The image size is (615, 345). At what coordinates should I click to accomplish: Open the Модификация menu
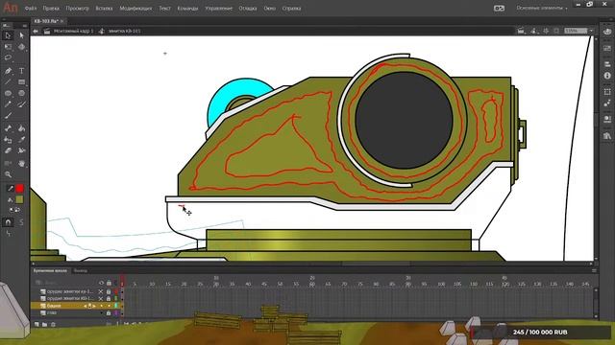pos(135,9)
